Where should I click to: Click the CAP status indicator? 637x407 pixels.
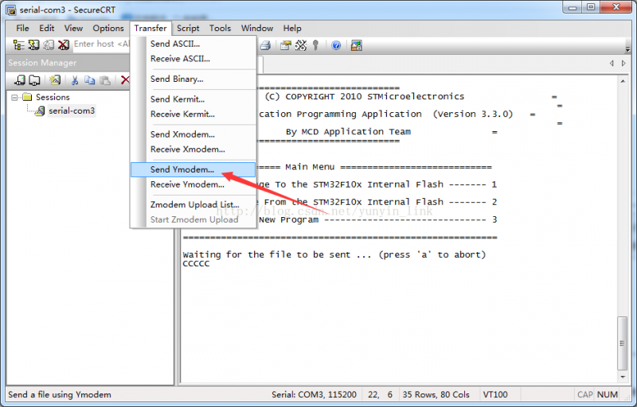(585, 394)
